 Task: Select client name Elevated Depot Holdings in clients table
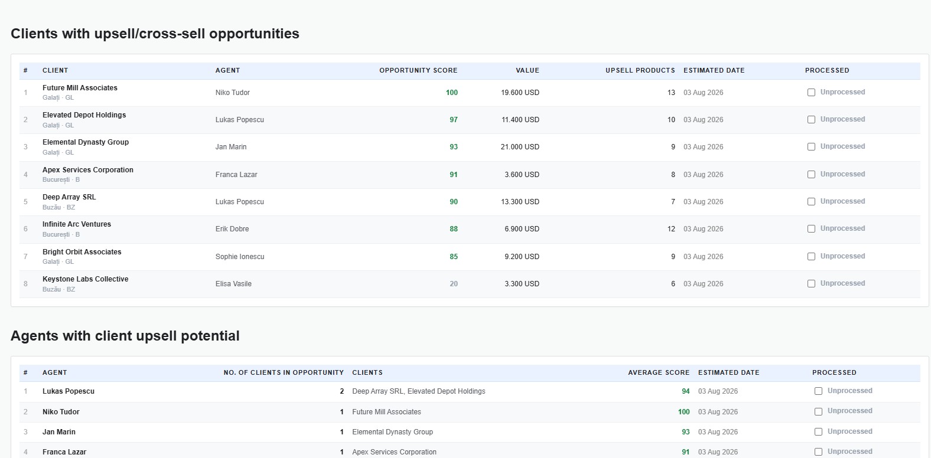coord(84,115)
